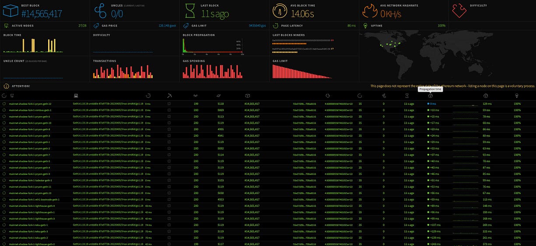Click the +107 ms propagation value
536x246 pixels.
434,225
